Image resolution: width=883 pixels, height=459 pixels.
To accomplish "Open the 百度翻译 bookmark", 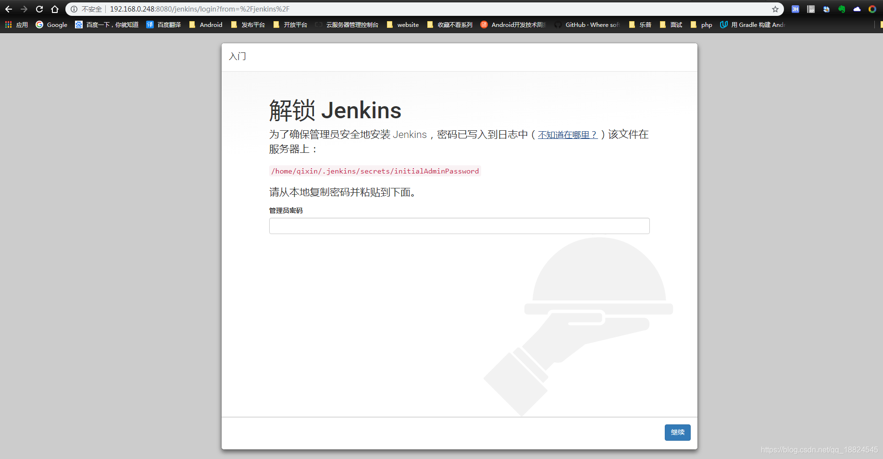I will (x=164, y=25).
